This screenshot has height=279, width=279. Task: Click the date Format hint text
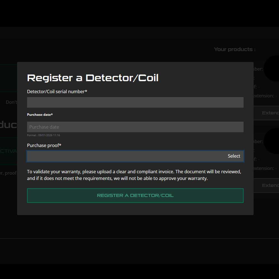coord(44,135)
